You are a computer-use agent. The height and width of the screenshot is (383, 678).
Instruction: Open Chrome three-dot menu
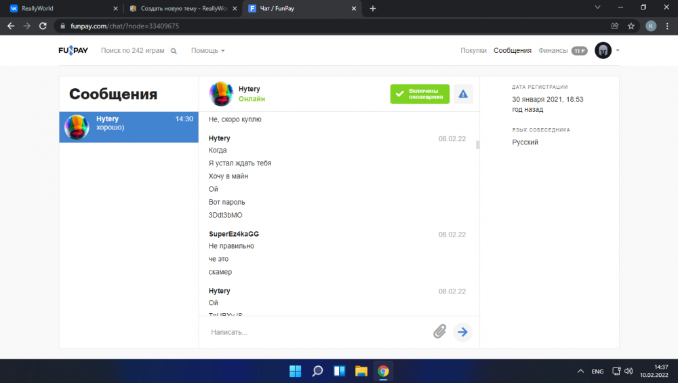(x=667, y=26)
